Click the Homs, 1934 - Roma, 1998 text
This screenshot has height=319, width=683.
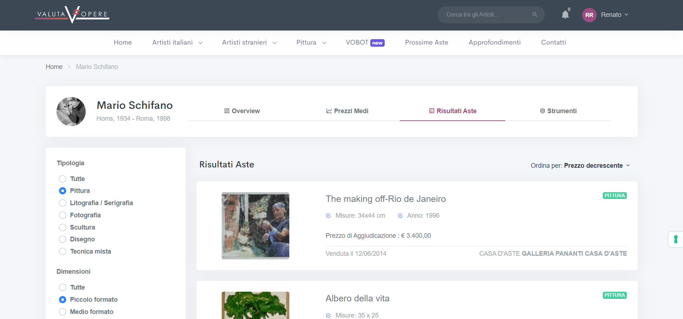tap(133, 119)
